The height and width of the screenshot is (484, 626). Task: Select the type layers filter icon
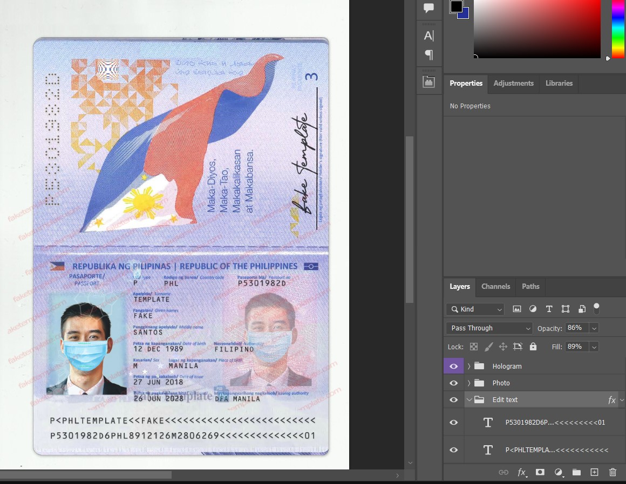549,309
